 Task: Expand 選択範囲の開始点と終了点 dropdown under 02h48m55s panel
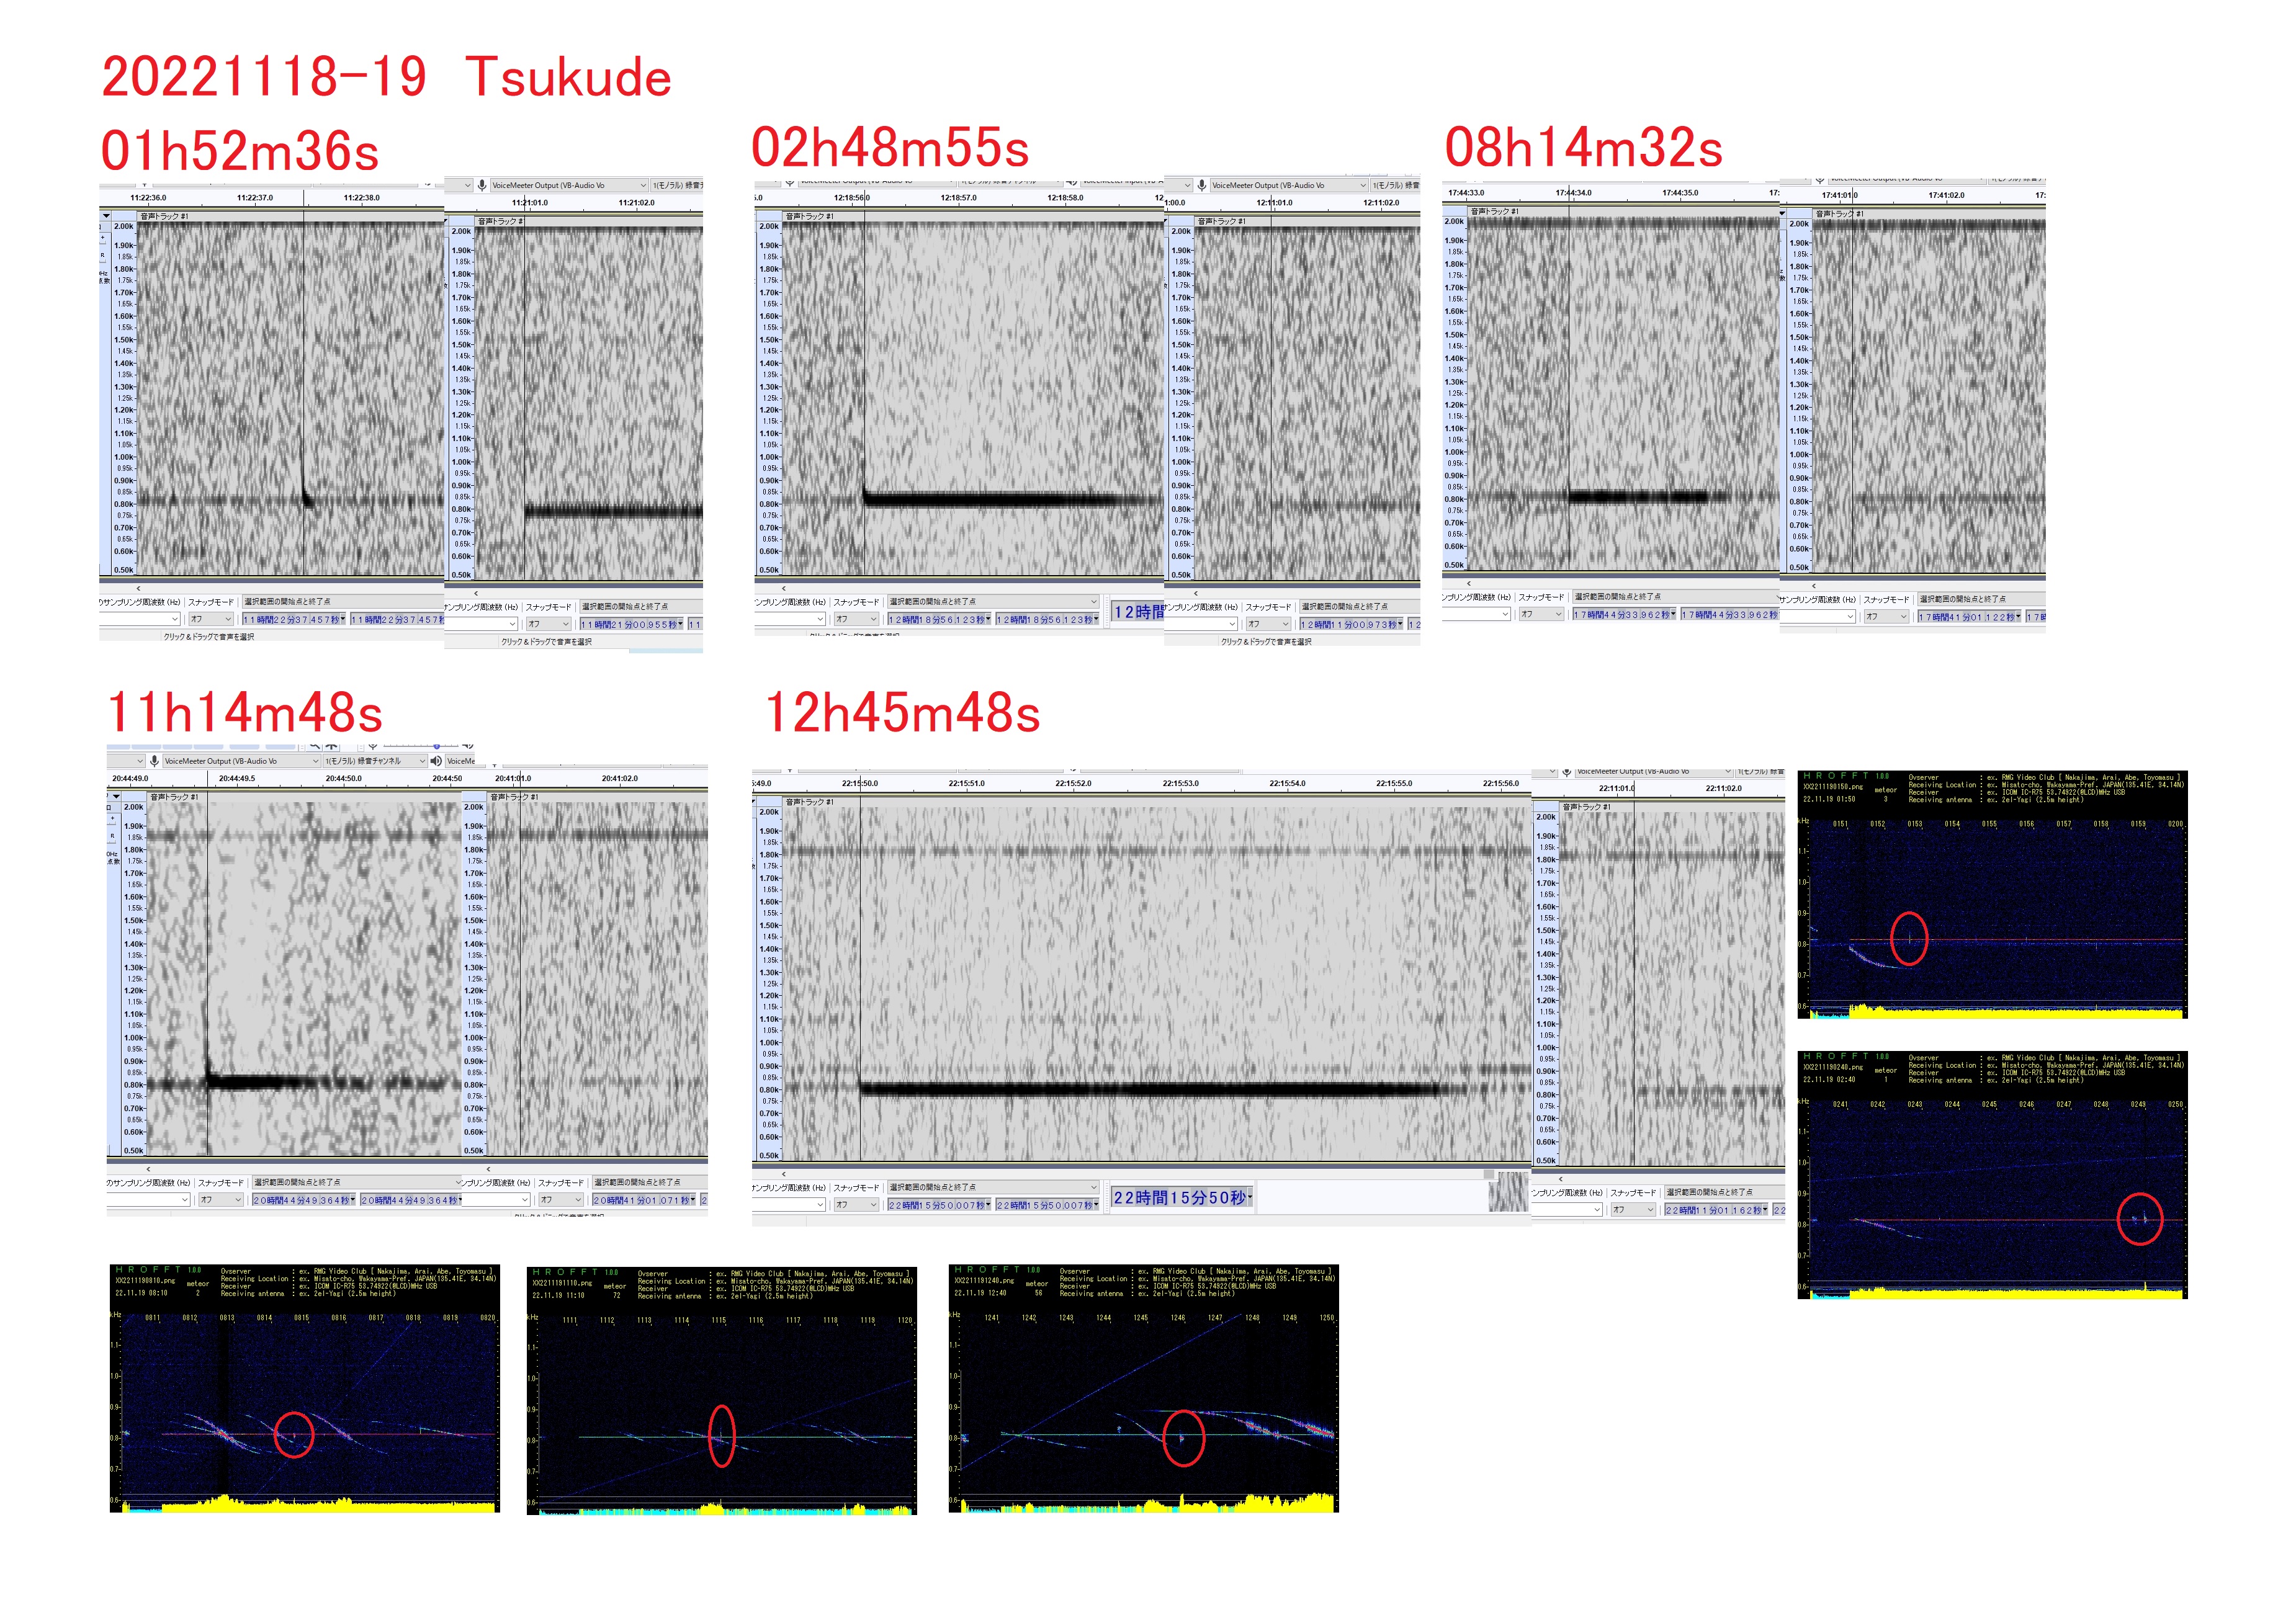pyautogui.click(x=1094, y=602)
